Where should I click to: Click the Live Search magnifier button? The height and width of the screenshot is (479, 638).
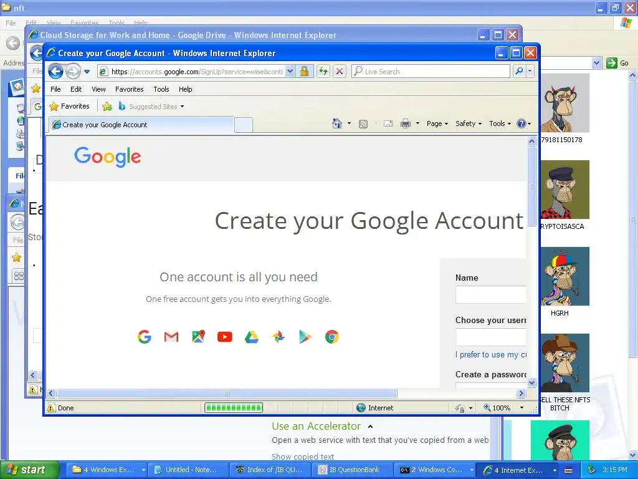coord(519,71)
